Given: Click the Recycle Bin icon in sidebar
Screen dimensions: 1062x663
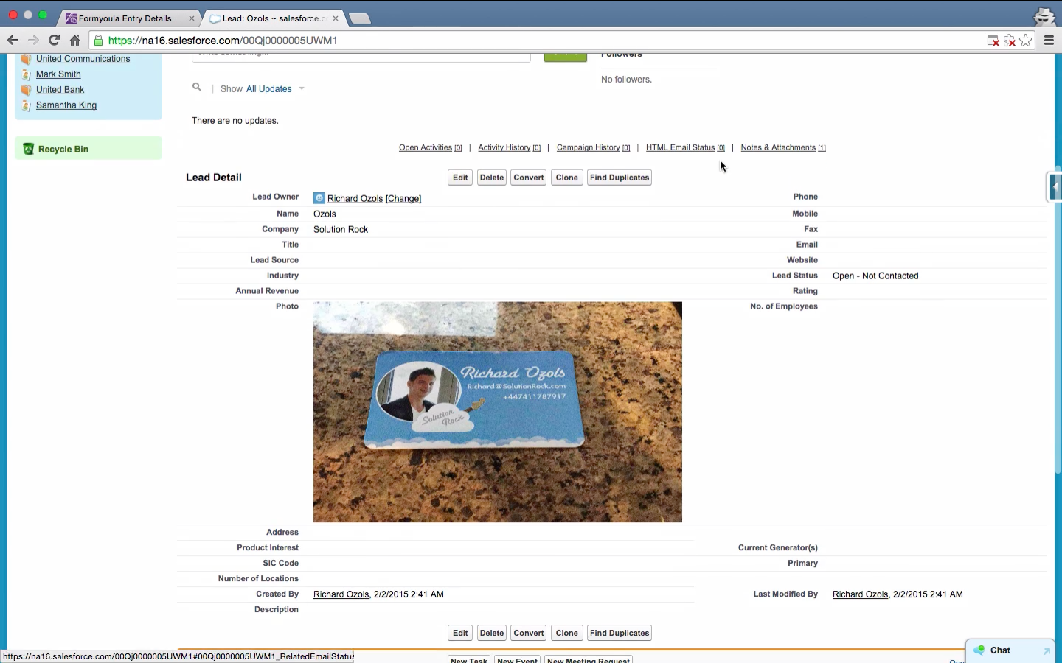Looking at the screenshot, I should click(28, 149).
